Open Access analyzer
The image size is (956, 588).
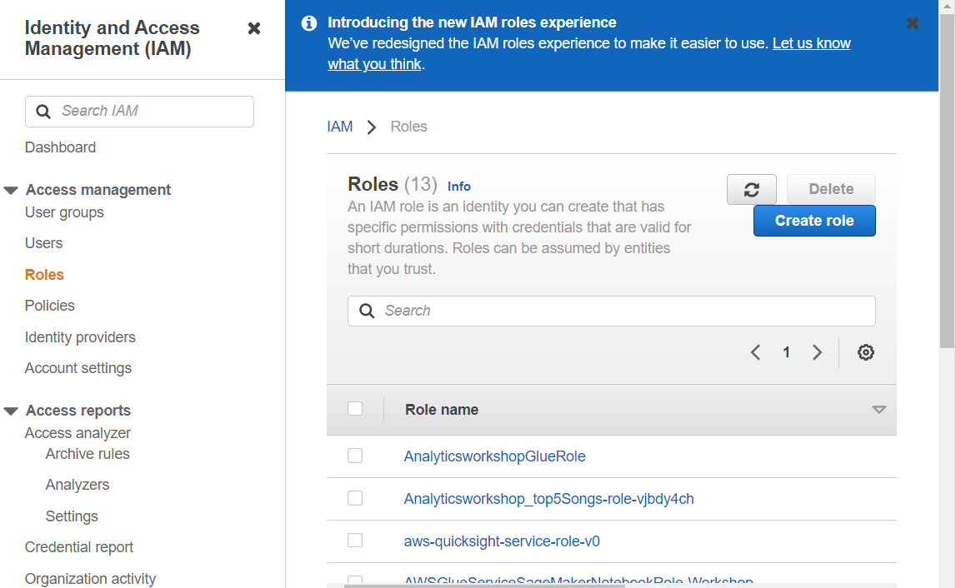(x=78, y=433)
